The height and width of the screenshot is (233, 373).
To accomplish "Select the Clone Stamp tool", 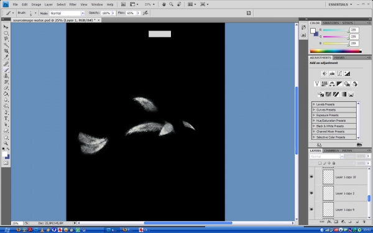I will point(6,76).
